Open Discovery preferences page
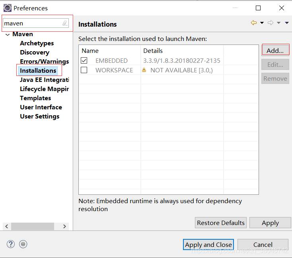The image size is (292, 258). pyautogui.click(x=35, y=52)
